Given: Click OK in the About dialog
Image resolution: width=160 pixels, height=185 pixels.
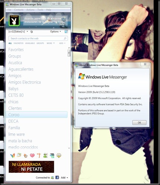Looking at the screenshot, I should [139, 122].
